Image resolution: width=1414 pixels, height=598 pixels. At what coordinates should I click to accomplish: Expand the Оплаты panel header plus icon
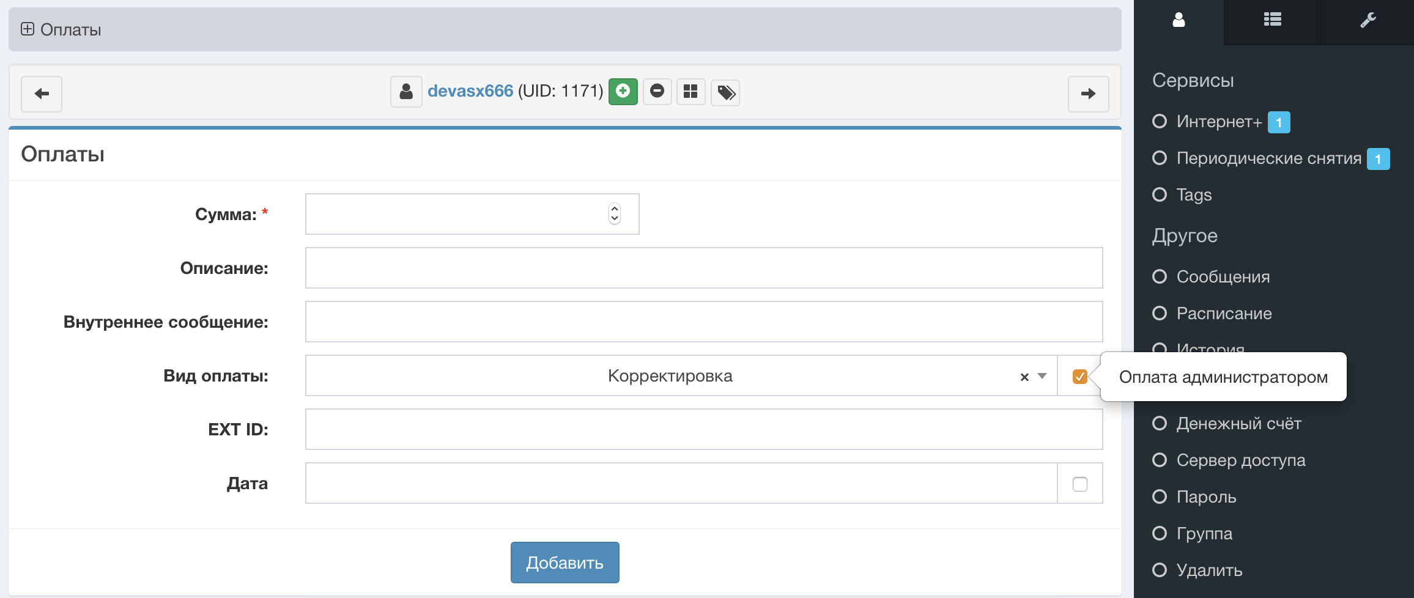(x=28, y=29)
